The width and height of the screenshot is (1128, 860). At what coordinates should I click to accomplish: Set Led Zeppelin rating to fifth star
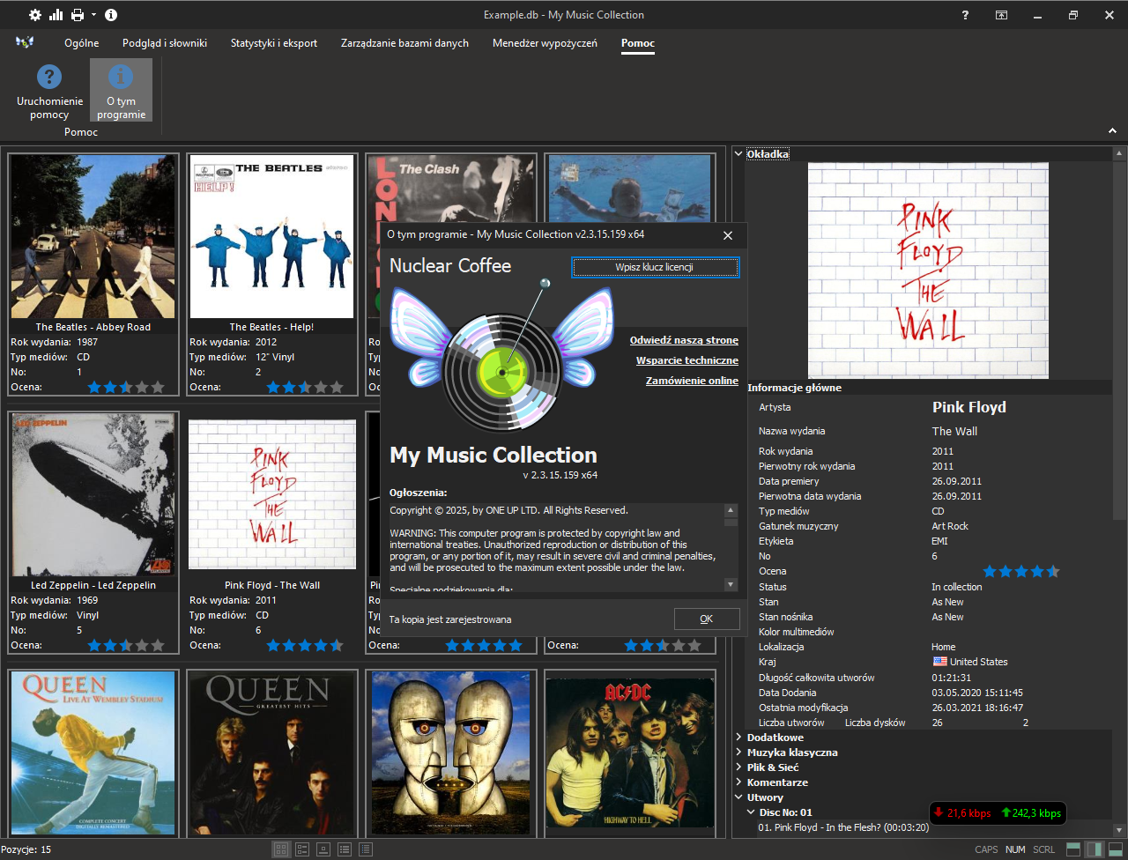point(158,645)
